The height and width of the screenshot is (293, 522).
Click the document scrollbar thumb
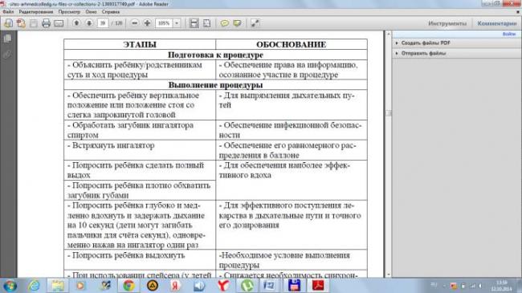[x=388, y=113]
